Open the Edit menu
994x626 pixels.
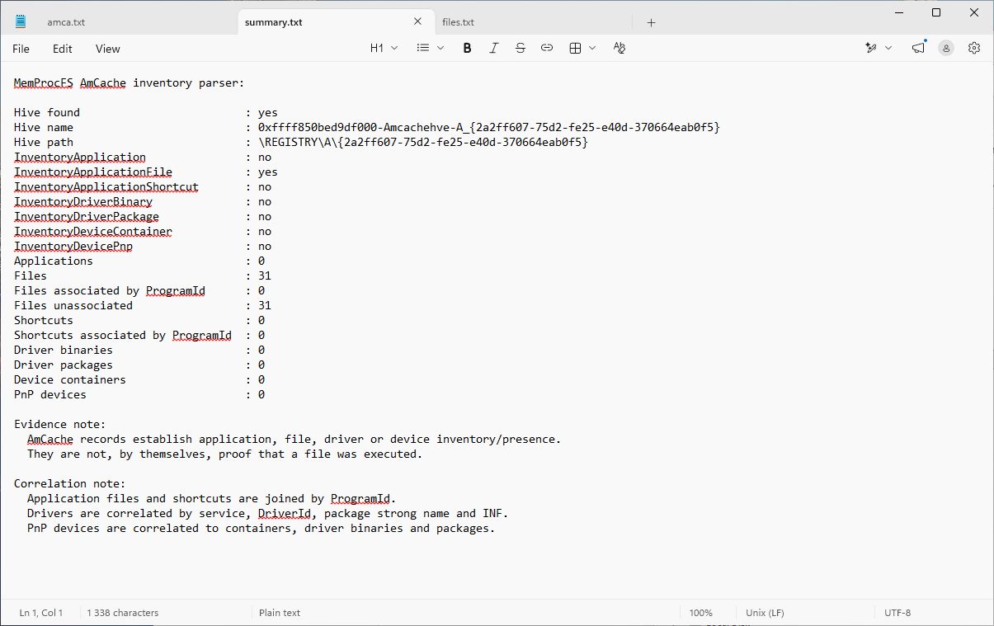tap(63, 49)
